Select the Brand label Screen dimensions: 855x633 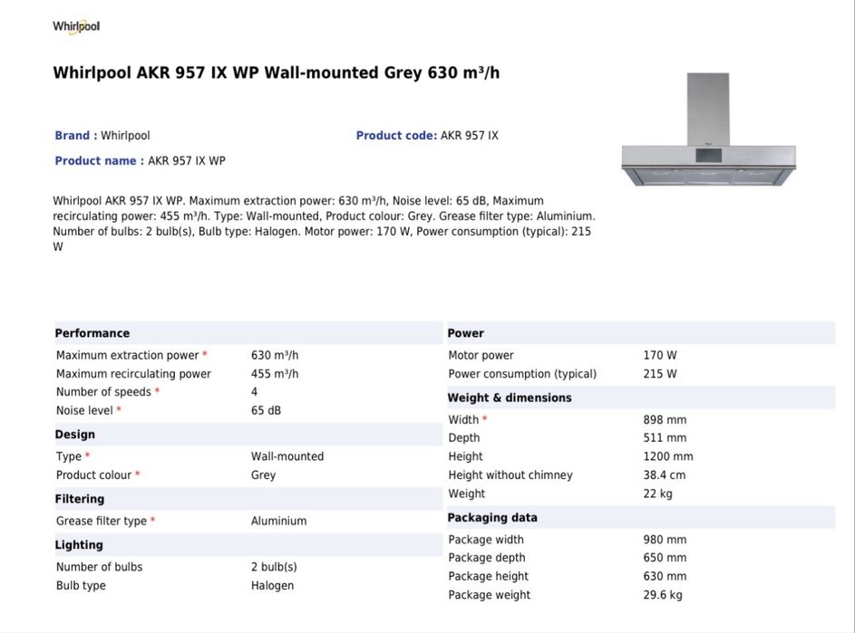pos(75,136)
